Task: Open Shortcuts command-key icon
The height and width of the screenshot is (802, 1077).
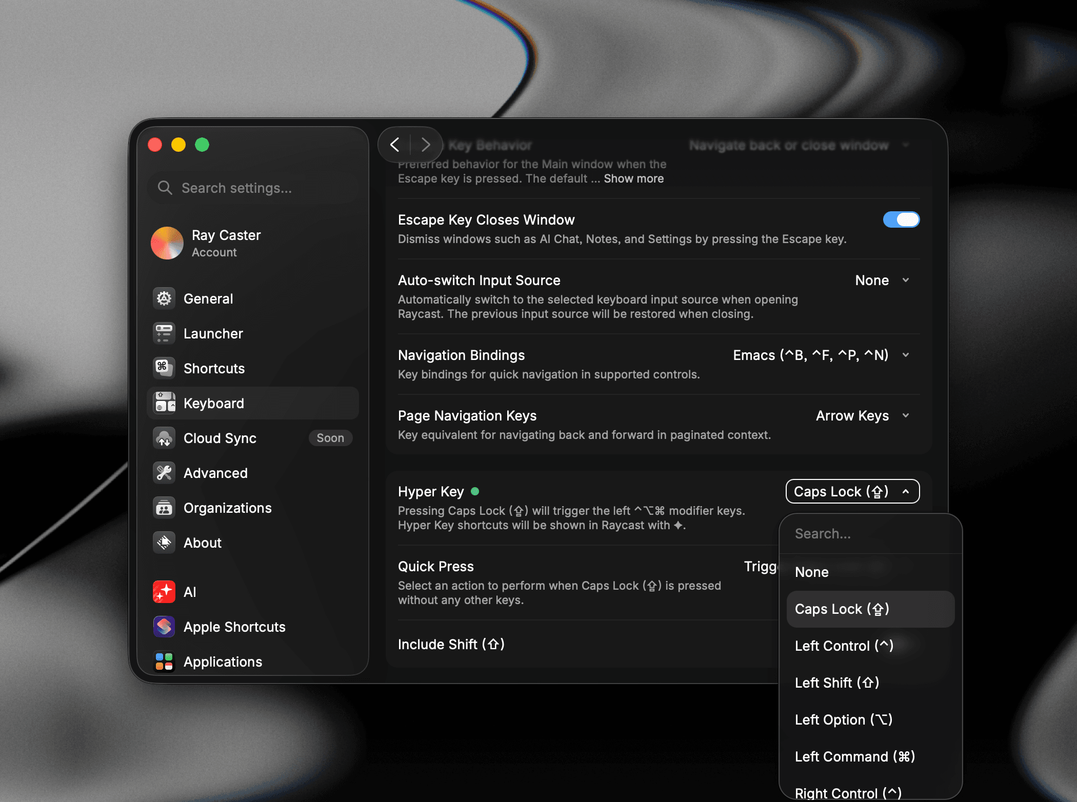Action: coord(164,368)
